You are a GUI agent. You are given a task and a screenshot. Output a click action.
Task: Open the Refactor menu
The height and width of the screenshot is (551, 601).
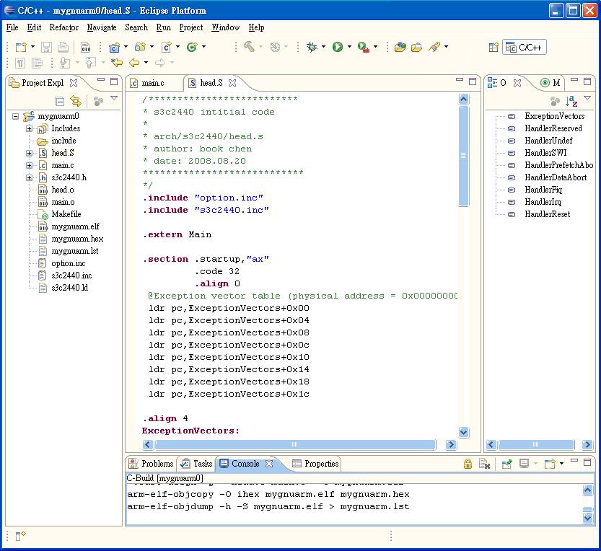(63, 27)
